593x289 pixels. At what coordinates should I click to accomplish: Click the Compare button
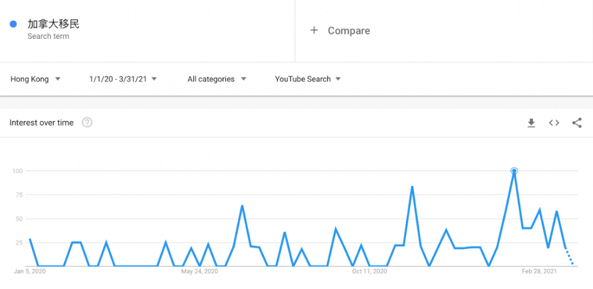click(349, 31)
